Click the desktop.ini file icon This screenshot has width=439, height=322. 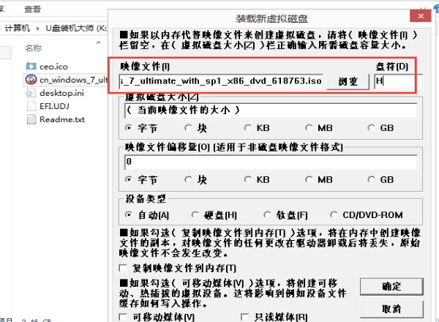31,93
